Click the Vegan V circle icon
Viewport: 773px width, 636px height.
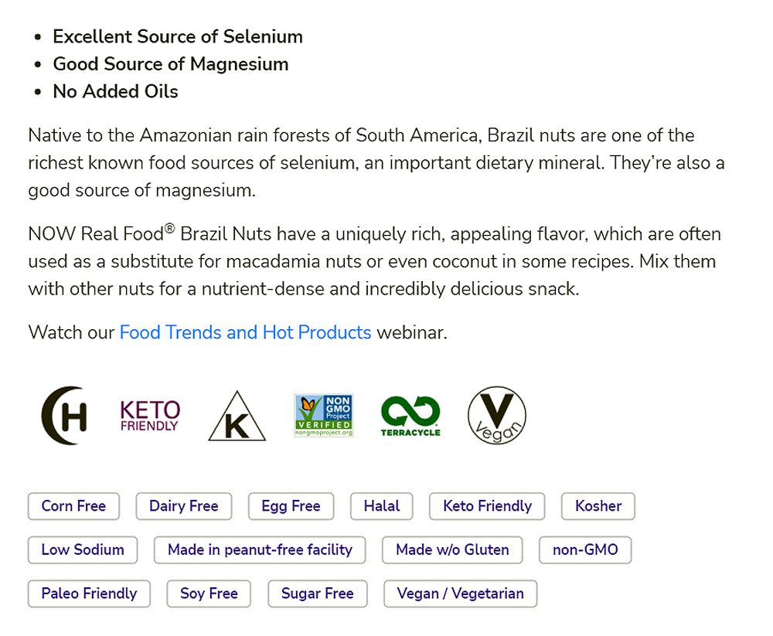[x=496, y=416]
